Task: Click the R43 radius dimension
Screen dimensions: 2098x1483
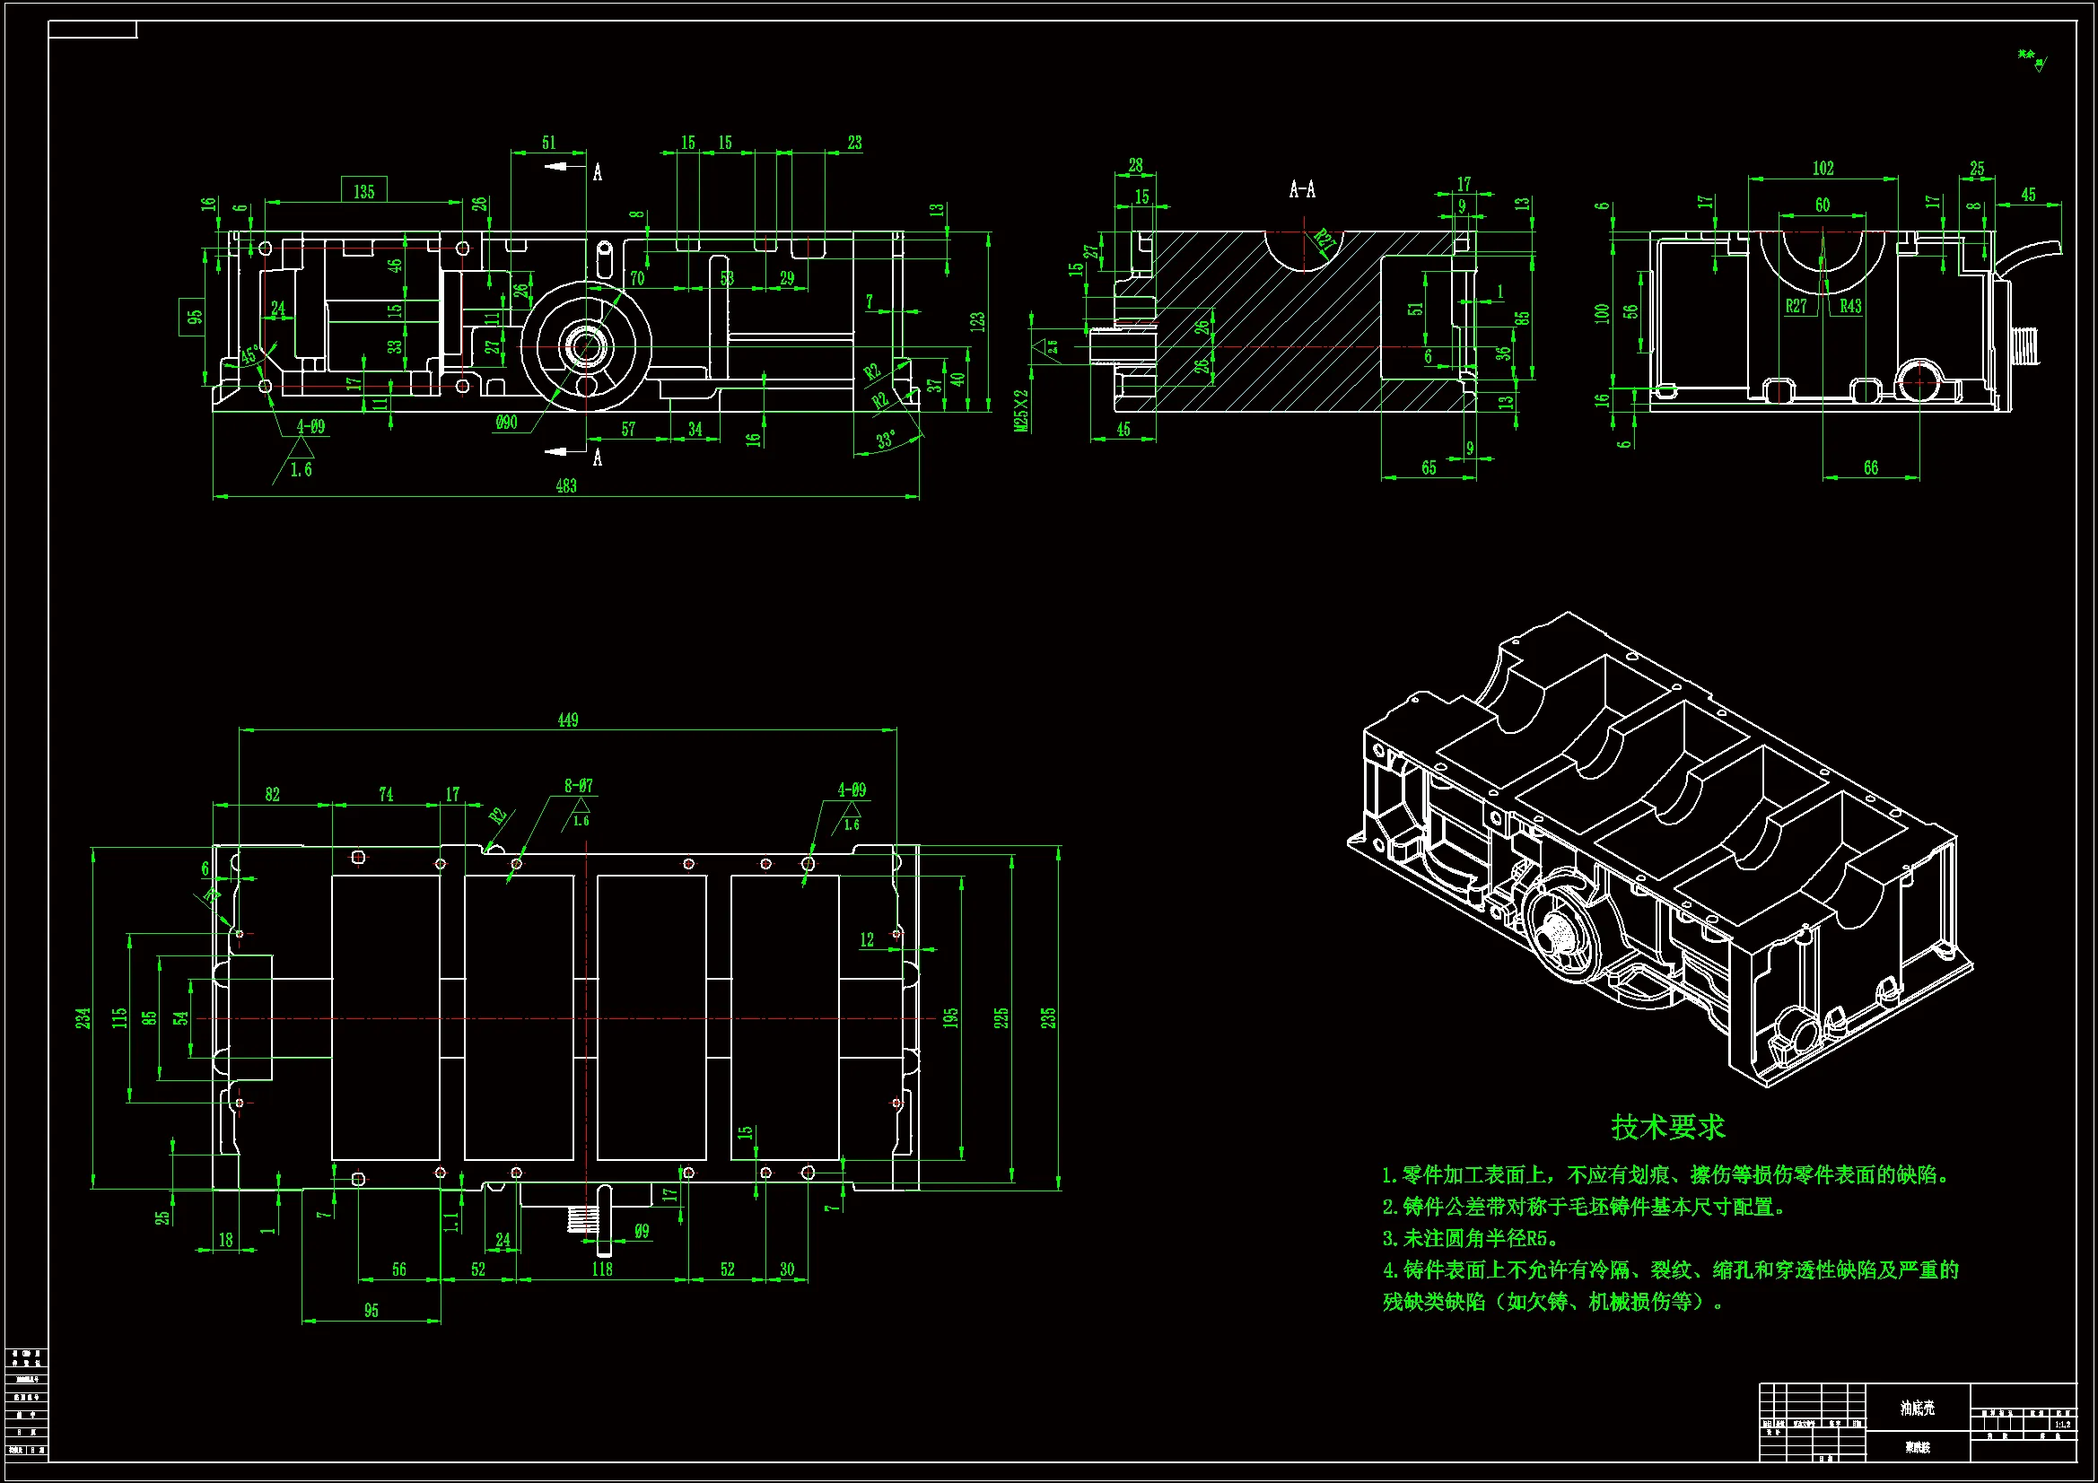Action: (1850, 306)
